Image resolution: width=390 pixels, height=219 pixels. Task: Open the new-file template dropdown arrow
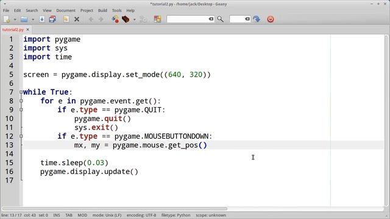[15, 19]
